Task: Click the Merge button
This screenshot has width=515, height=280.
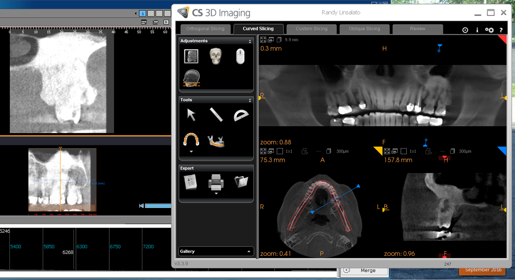Action: point(368,270)
